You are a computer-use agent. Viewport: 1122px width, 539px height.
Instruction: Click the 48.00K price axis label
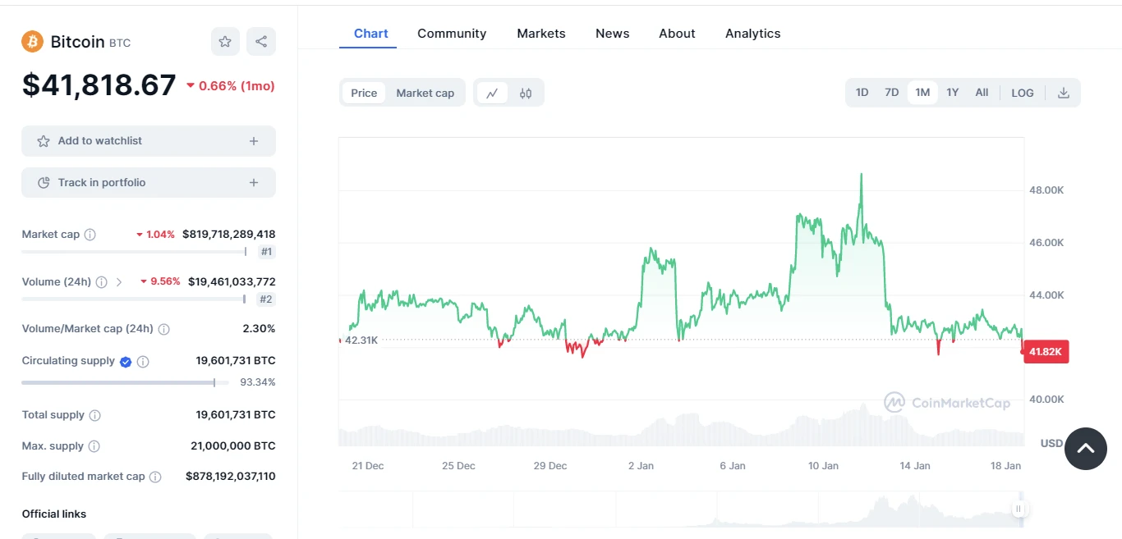point(1046,190)
